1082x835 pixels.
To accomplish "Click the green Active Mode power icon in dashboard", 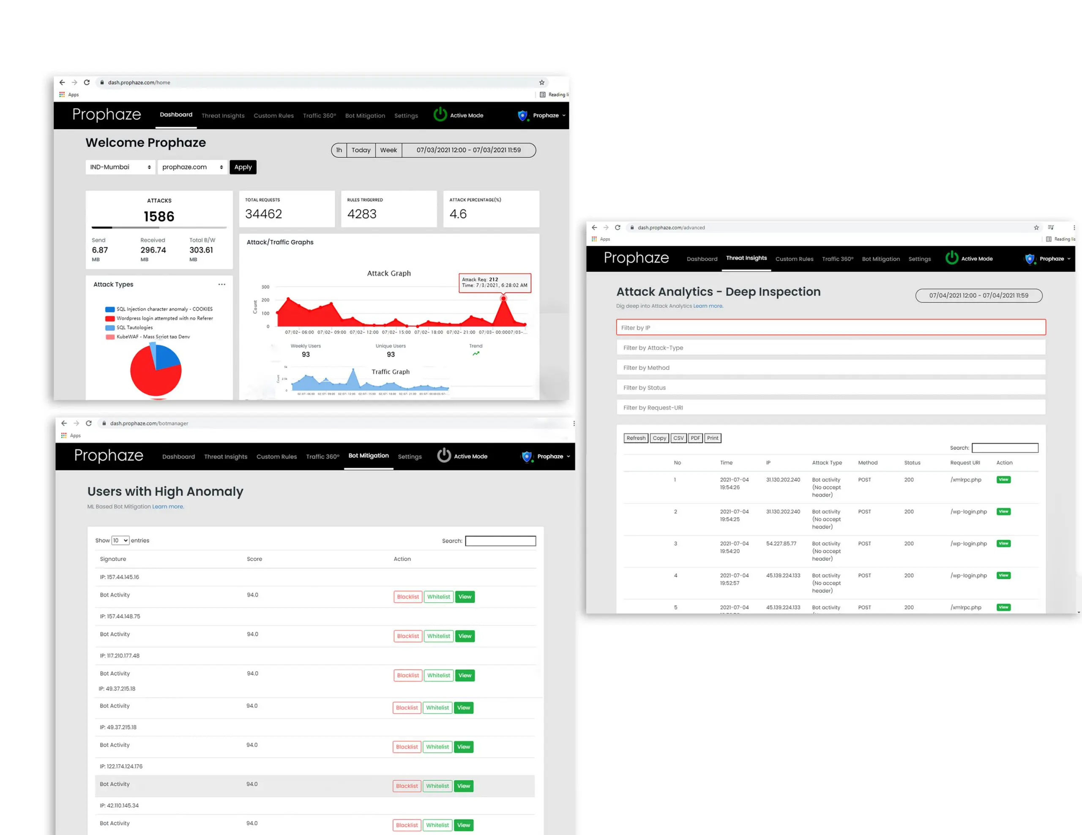I will tap(440, 115).
